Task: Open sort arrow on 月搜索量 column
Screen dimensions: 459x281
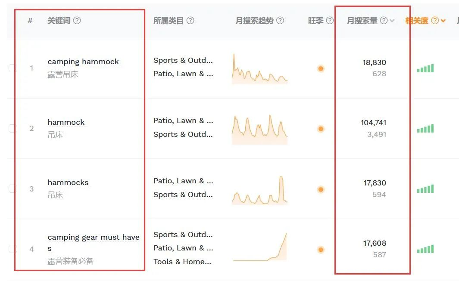Action: pos(392,21)
